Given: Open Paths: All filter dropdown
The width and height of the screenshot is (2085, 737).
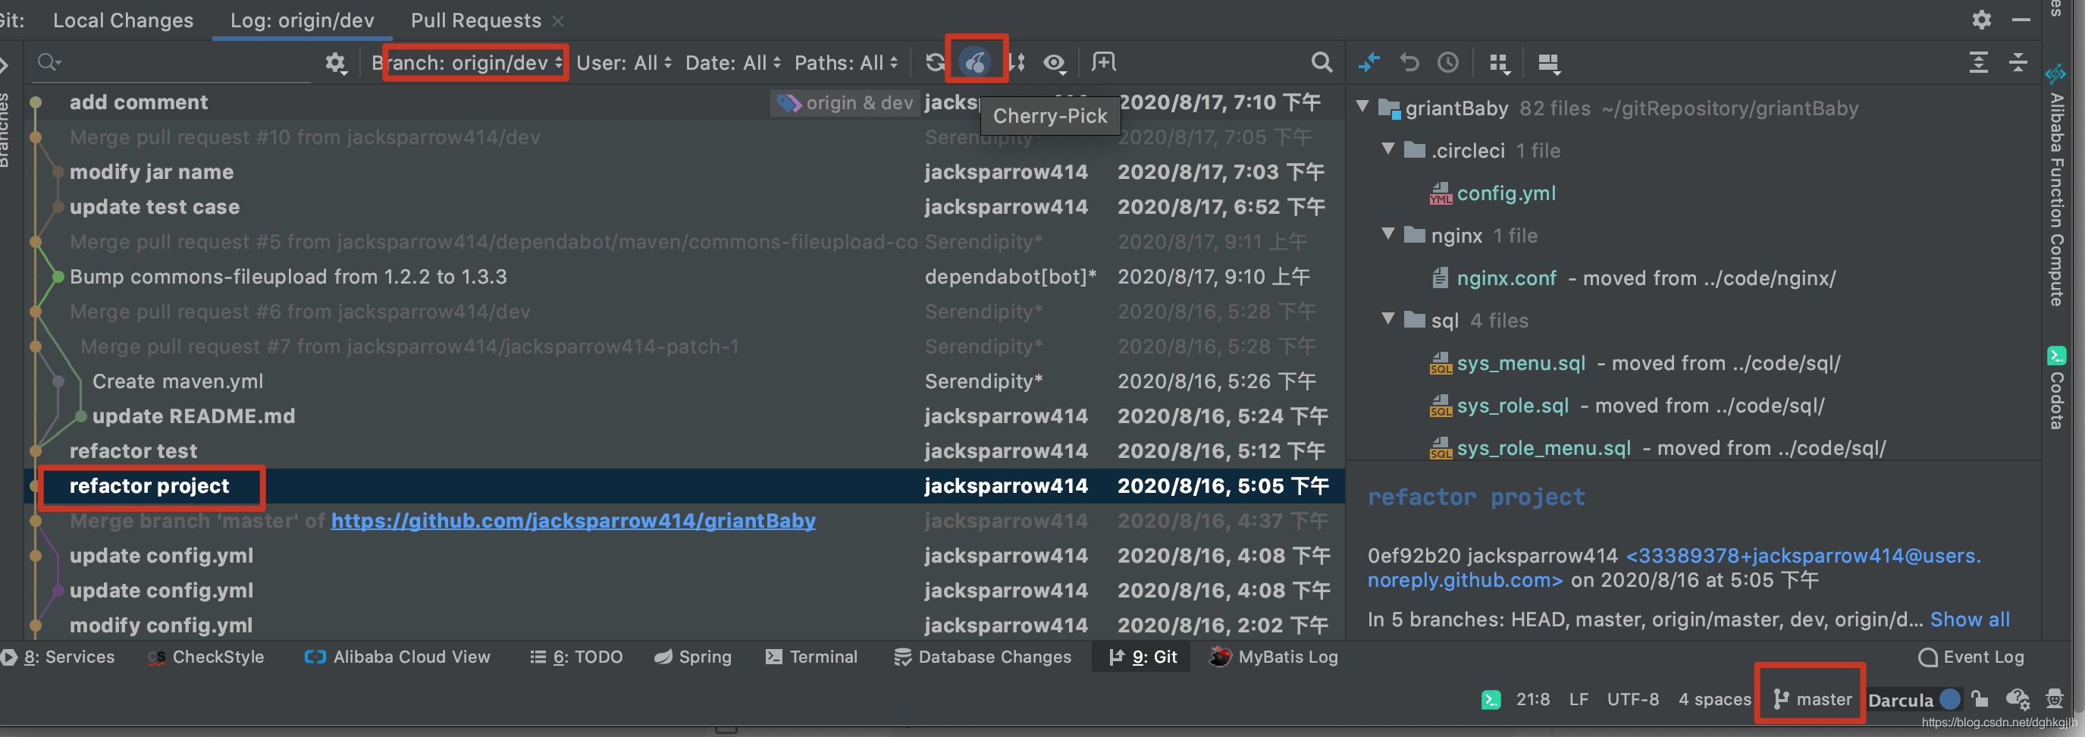Looking at the screenshot, I should click(x=846, y=62).
